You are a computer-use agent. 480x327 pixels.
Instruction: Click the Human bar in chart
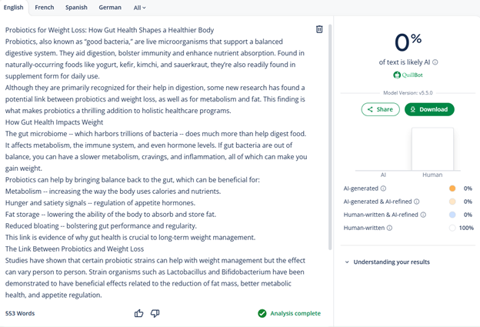pyautogui.click(x=432, y=148)
